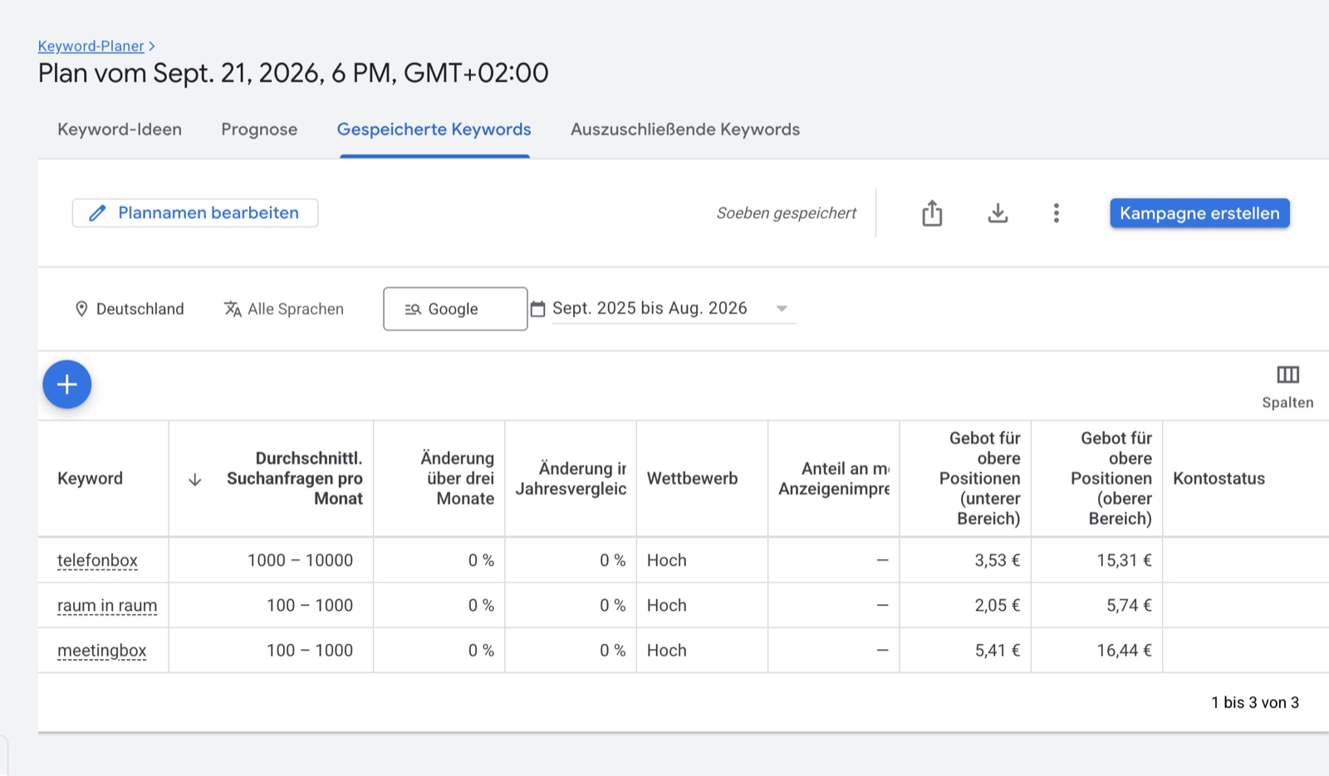Change the Deutschland location setting
The height and width of the screenshot is (776, 1329).
coord(130,309)
